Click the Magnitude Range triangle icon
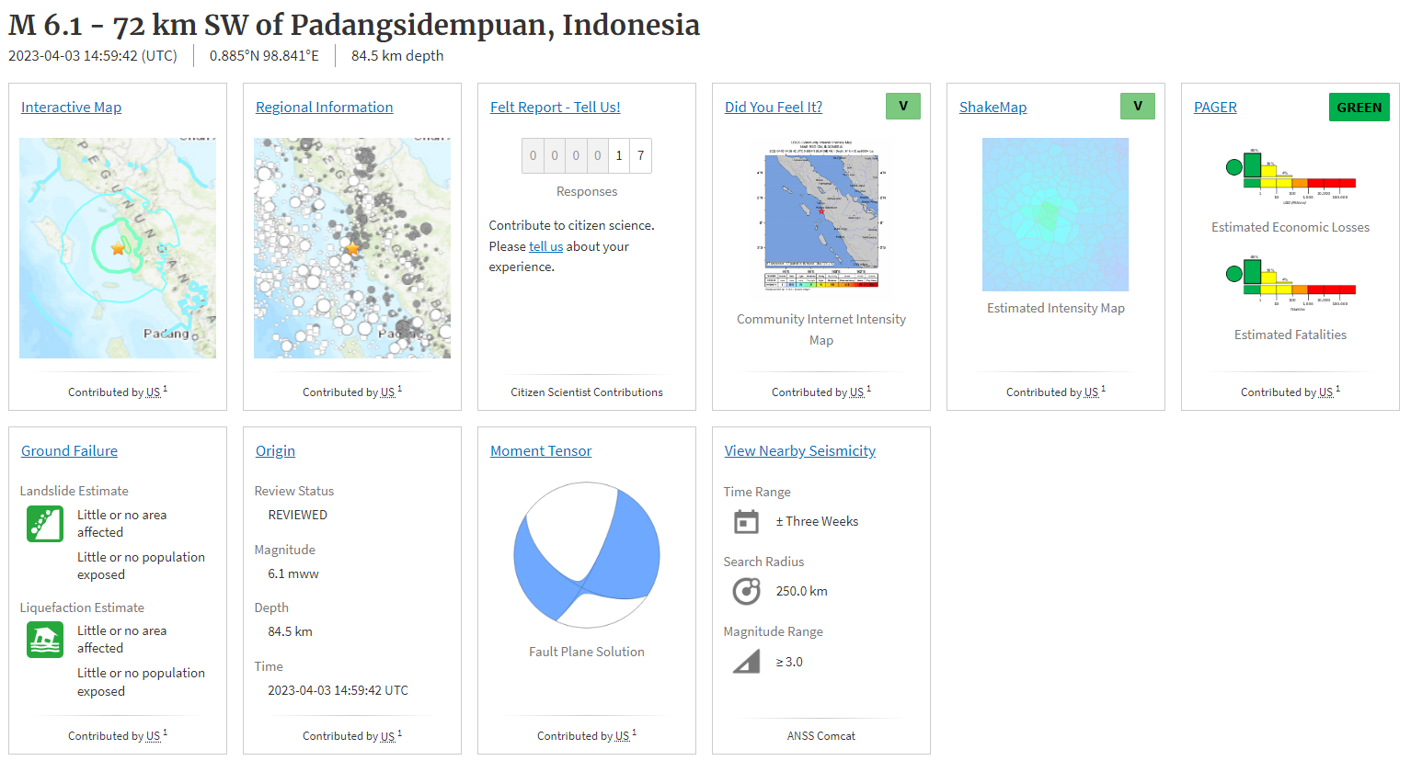Screen dimensions: 1411x772 (x=746, y=662)
